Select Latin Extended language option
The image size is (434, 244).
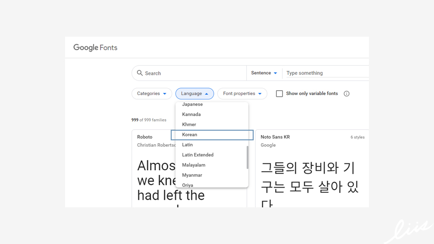[211, 155]
